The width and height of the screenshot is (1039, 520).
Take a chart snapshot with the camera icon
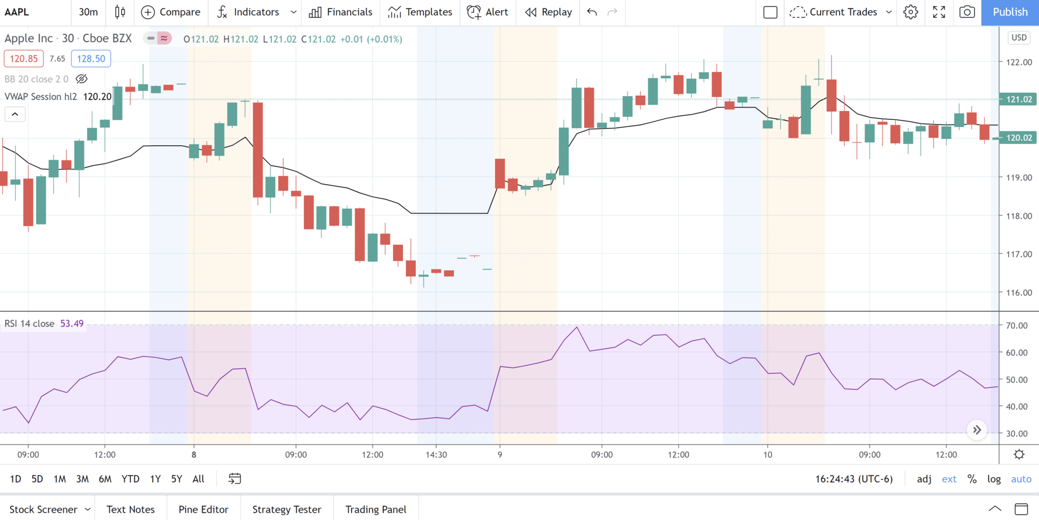(967, 12)
